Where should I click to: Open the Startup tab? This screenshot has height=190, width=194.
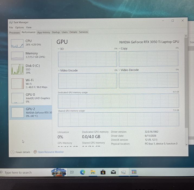click(56, 32)
